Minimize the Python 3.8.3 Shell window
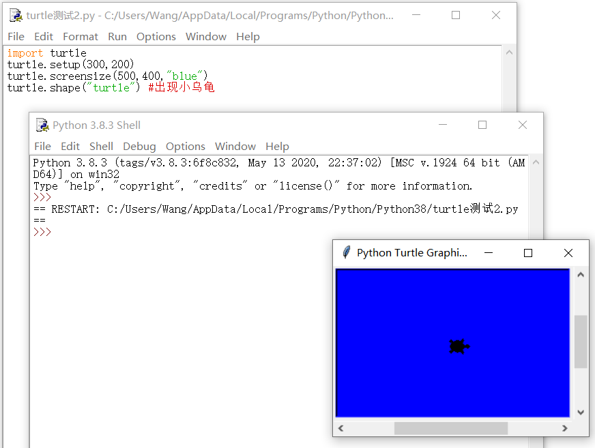595x448 pixels. [x=443, y=124]
